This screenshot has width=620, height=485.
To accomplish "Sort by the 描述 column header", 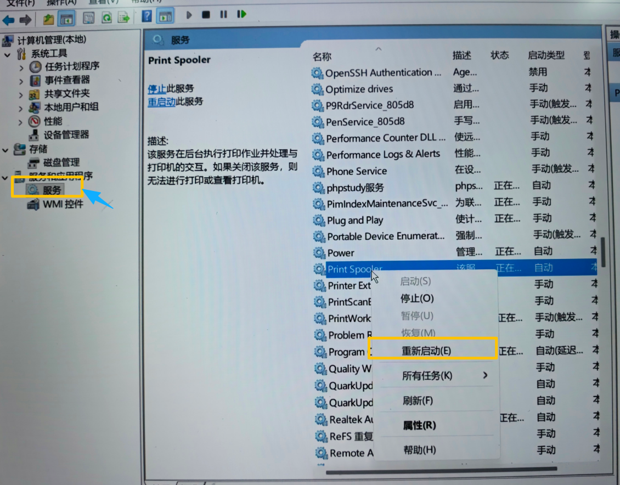I will (x=462, y=55).
